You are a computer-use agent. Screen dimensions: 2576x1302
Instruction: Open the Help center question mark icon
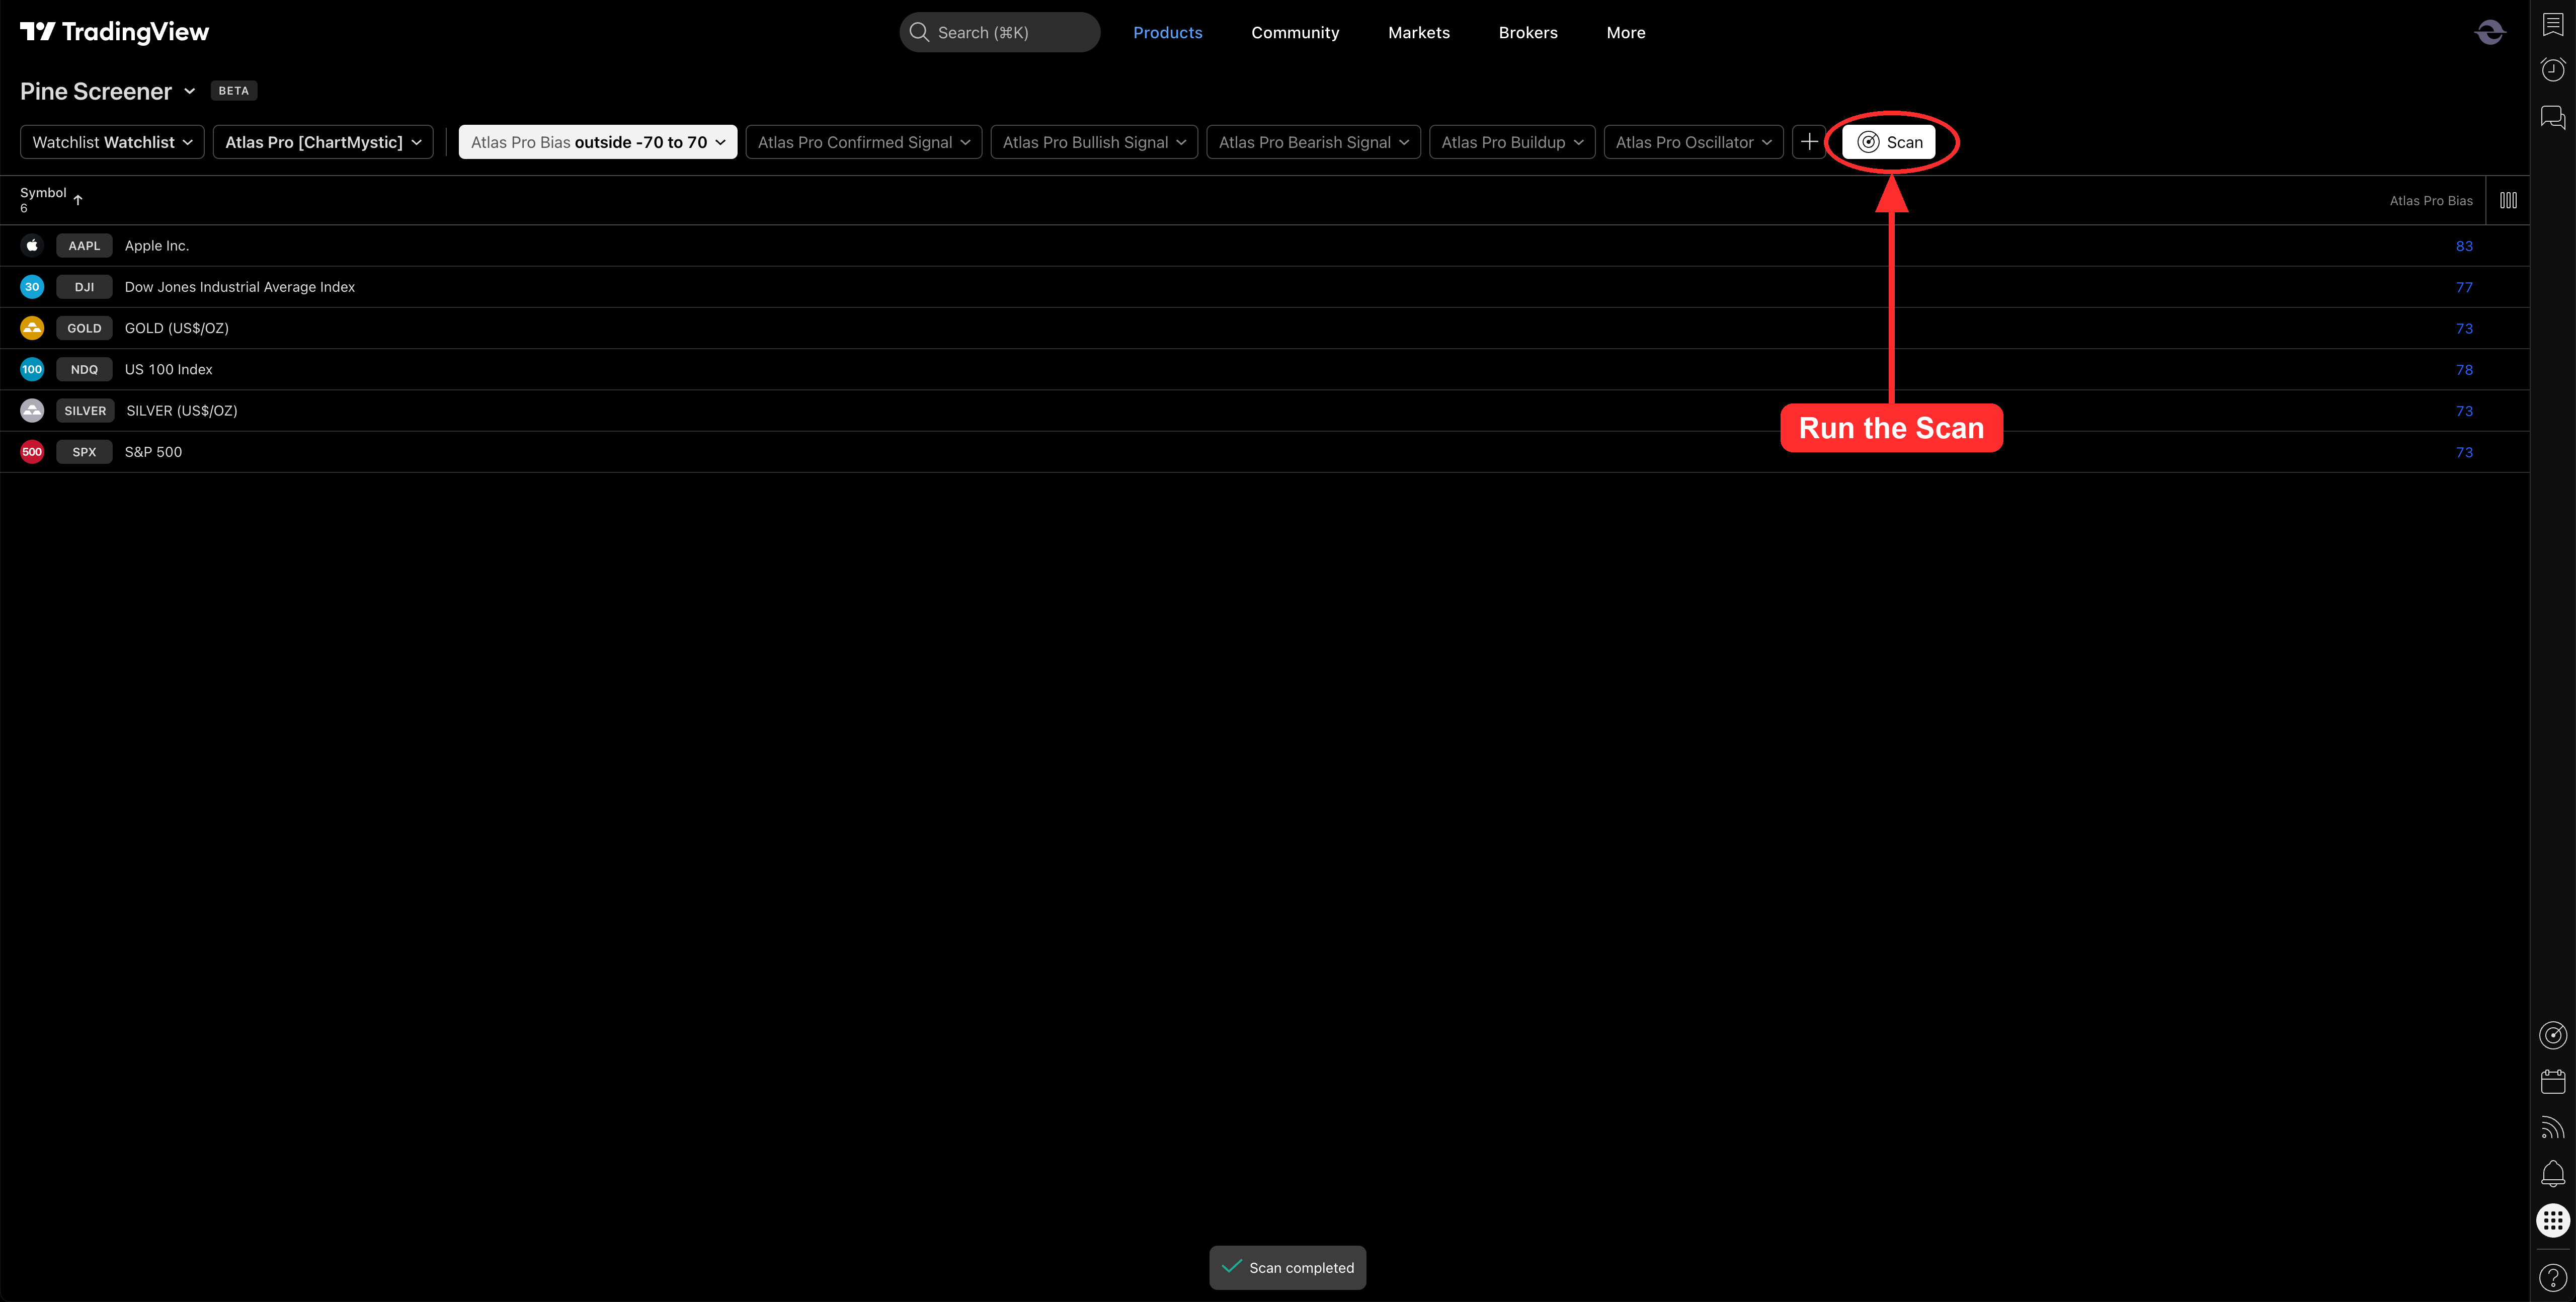2553,1277
